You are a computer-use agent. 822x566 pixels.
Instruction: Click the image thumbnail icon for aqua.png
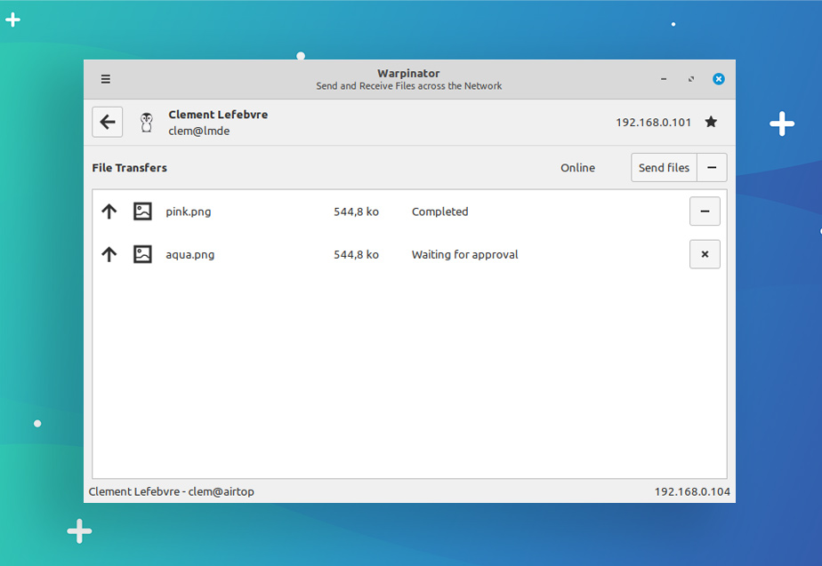coord(142,254)
